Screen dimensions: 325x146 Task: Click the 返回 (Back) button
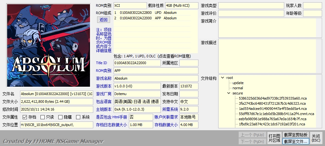tap(103, 20)
